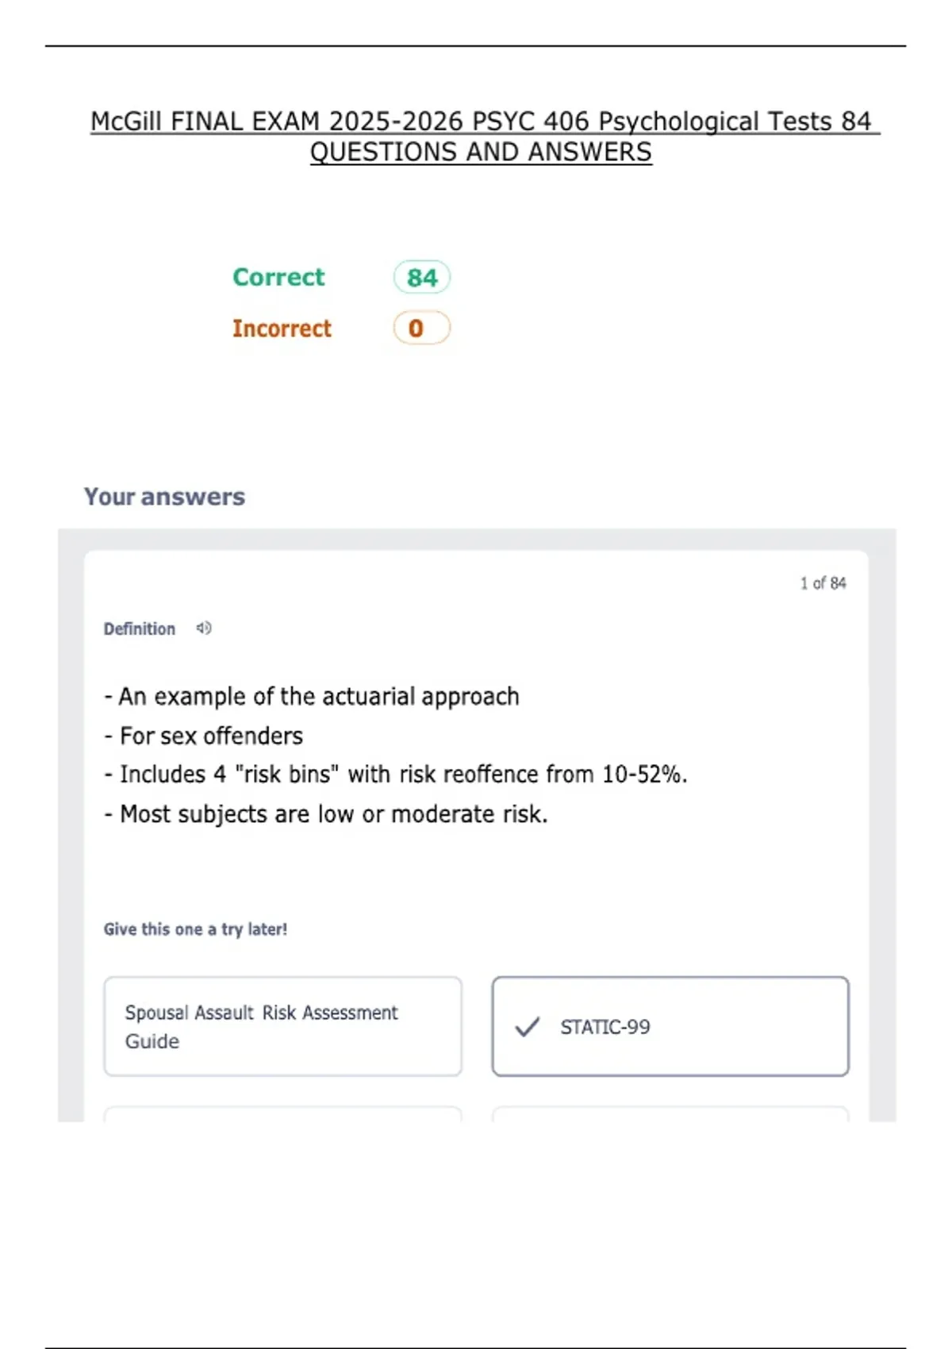Click the green 84 correct count badge
The image size is (952, 1349).
pyautogui.click(x=421, y=278)
